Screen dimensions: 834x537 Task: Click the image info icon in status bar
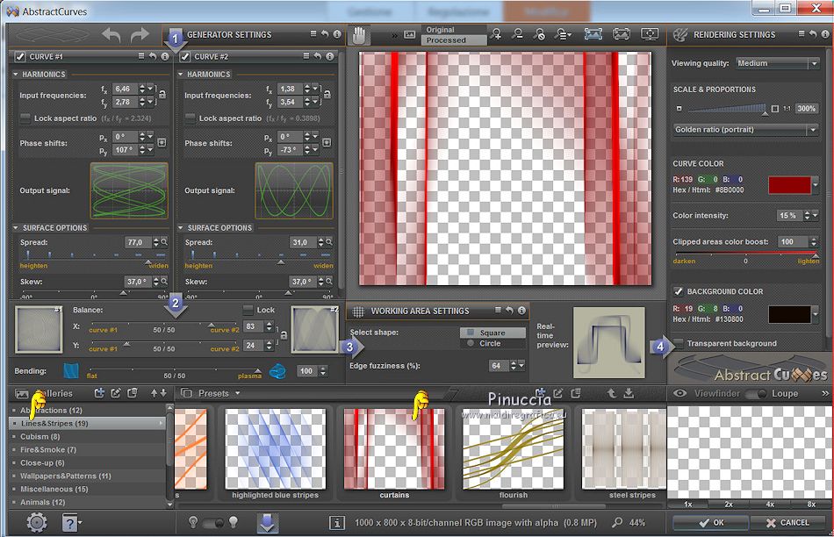(336, 523)
